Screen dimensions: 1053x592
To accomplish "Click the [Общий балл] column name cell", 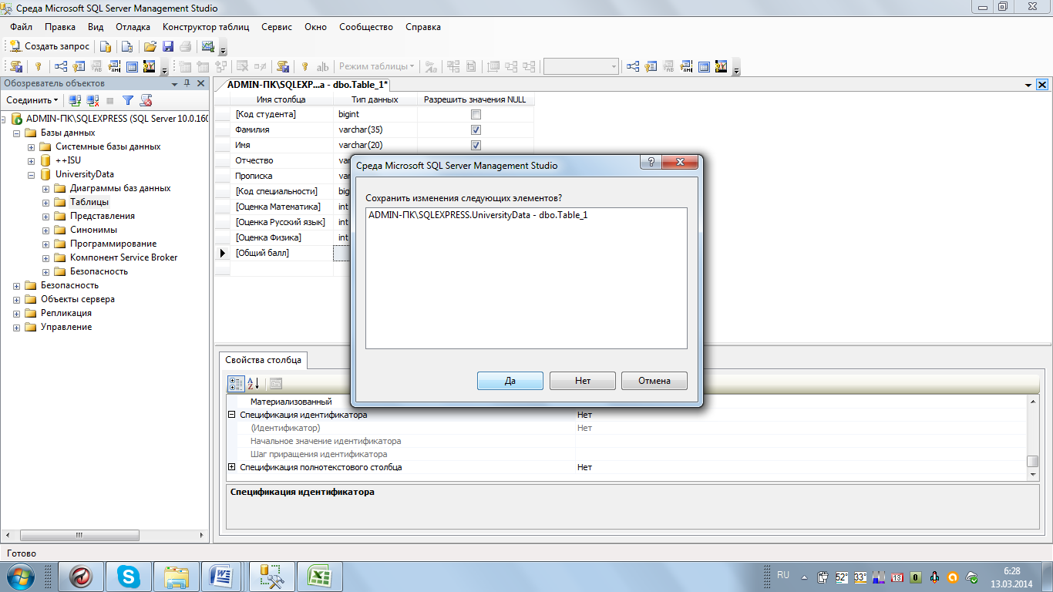I will pyautogui.click(x=282, y=253).
